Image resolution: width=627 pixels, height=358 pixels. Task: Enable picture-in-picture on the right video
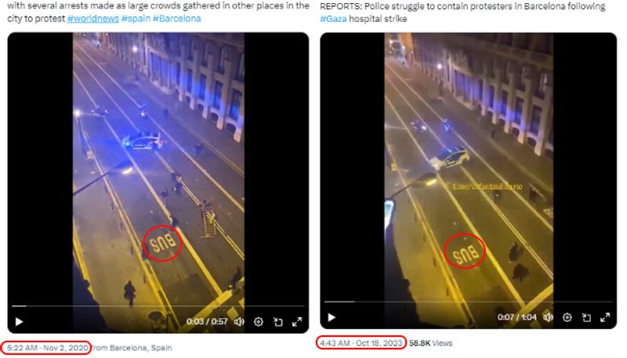[586, 317]
